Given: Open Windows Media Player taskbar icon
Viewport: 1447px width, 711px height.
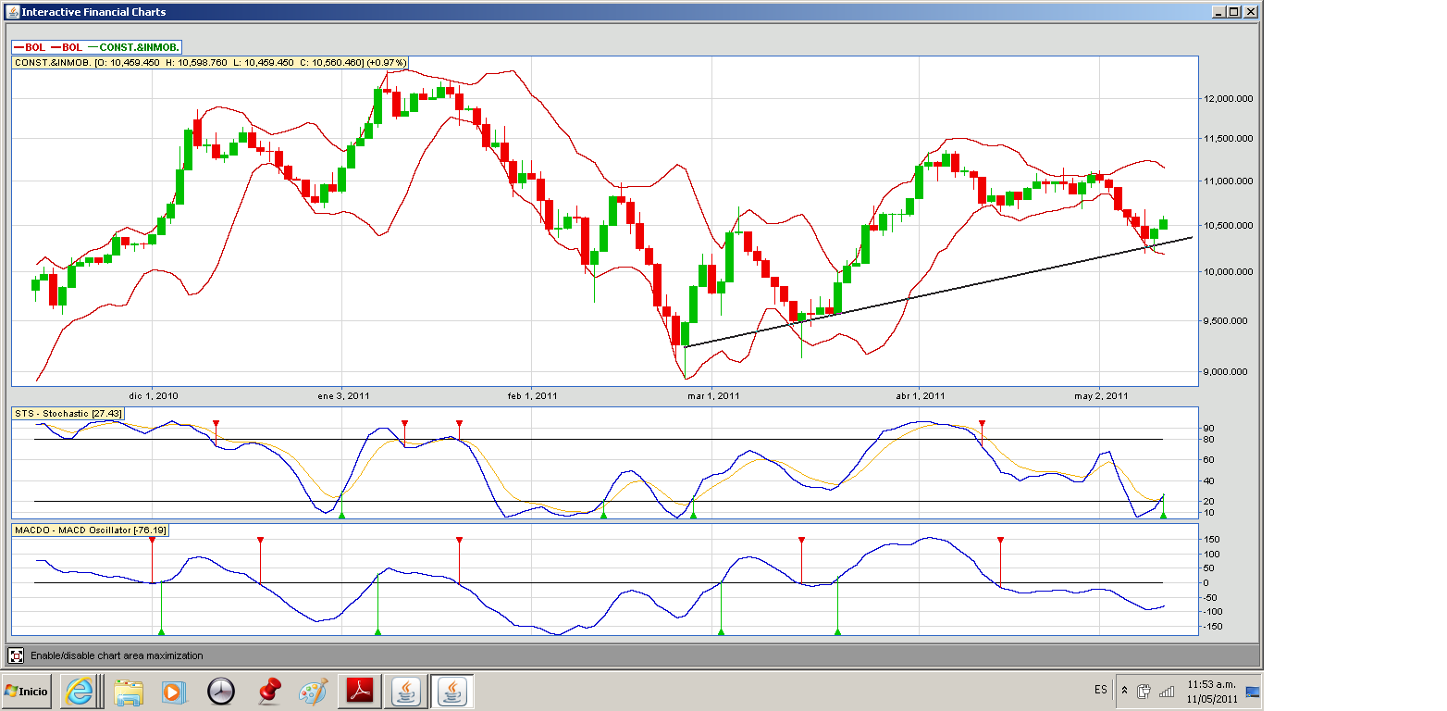Looking at the screenshot, I should 173,691.
